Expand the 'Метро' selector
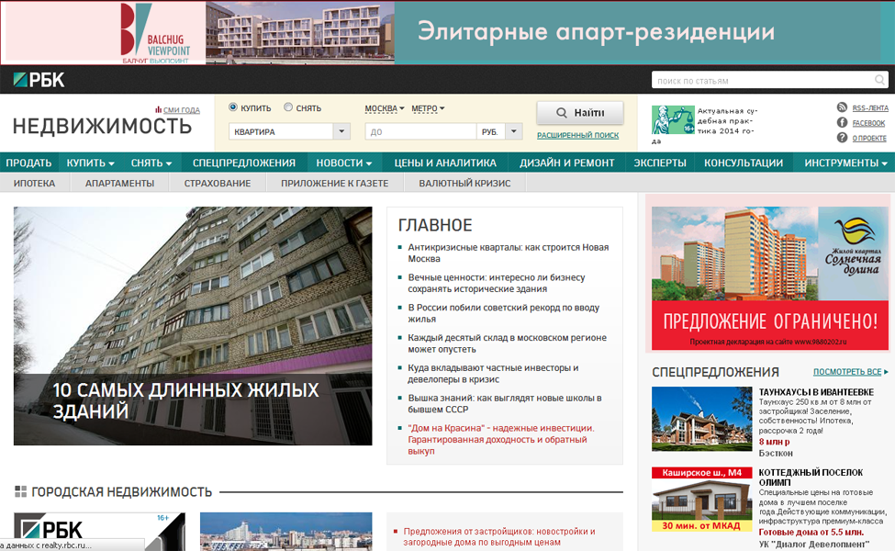Viewport: 895px width, 551px height. (428, 108)
